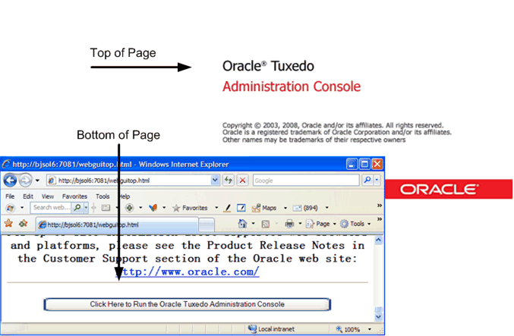This screenshot has width=514, height=336.
Task: Expand command bar overflow chevron
Action: click(380, 218)
